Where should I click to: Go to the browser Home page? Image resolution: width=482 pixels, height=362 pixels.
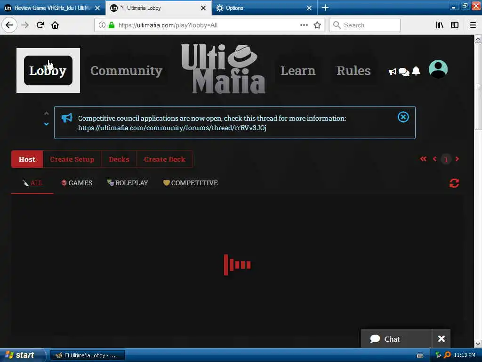click(x=55, y=25)
